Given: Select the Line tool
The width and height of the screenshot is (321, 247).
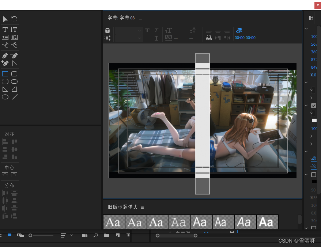Looking at the screenshot, I should click(15, 97).
